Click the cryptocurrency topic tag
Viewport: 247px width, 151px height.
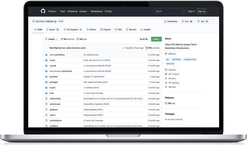coord(190,60)
